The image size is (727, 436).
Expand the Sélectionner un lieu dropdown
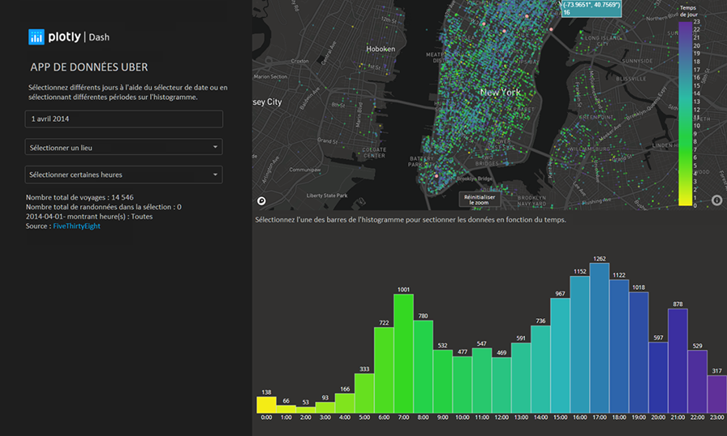pyautogui.click(x=124, y=147)
